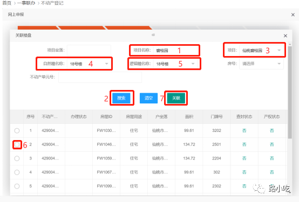Close the 关联楼盘 dialog
Image resolution: width=299 pixels, height=202 pixels.
click(286, 36)
